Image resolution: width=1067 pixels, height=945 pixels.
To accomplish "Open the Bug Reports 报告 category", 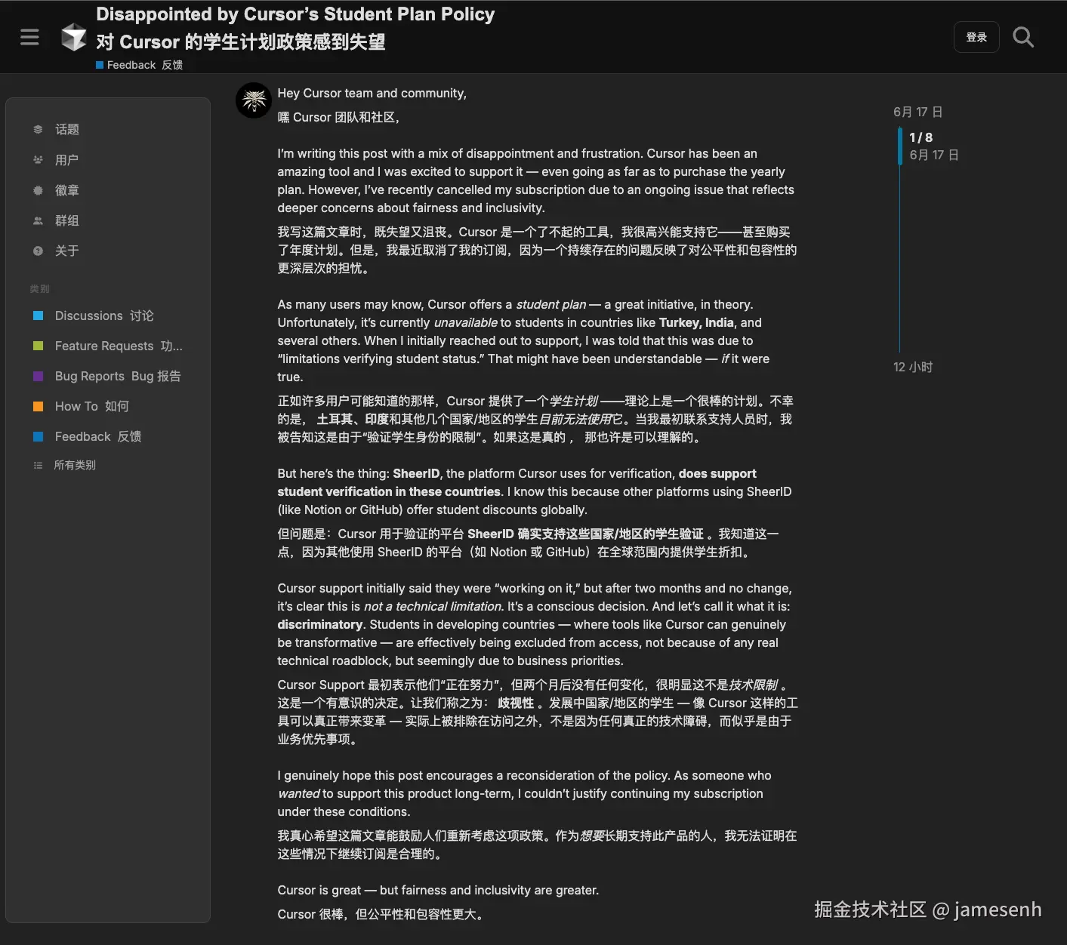I will (x=118, y=376).
